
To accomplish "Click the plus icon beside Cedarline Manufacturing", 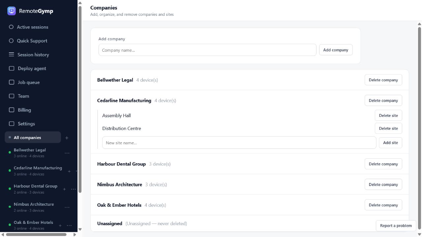I will point(69,171).
